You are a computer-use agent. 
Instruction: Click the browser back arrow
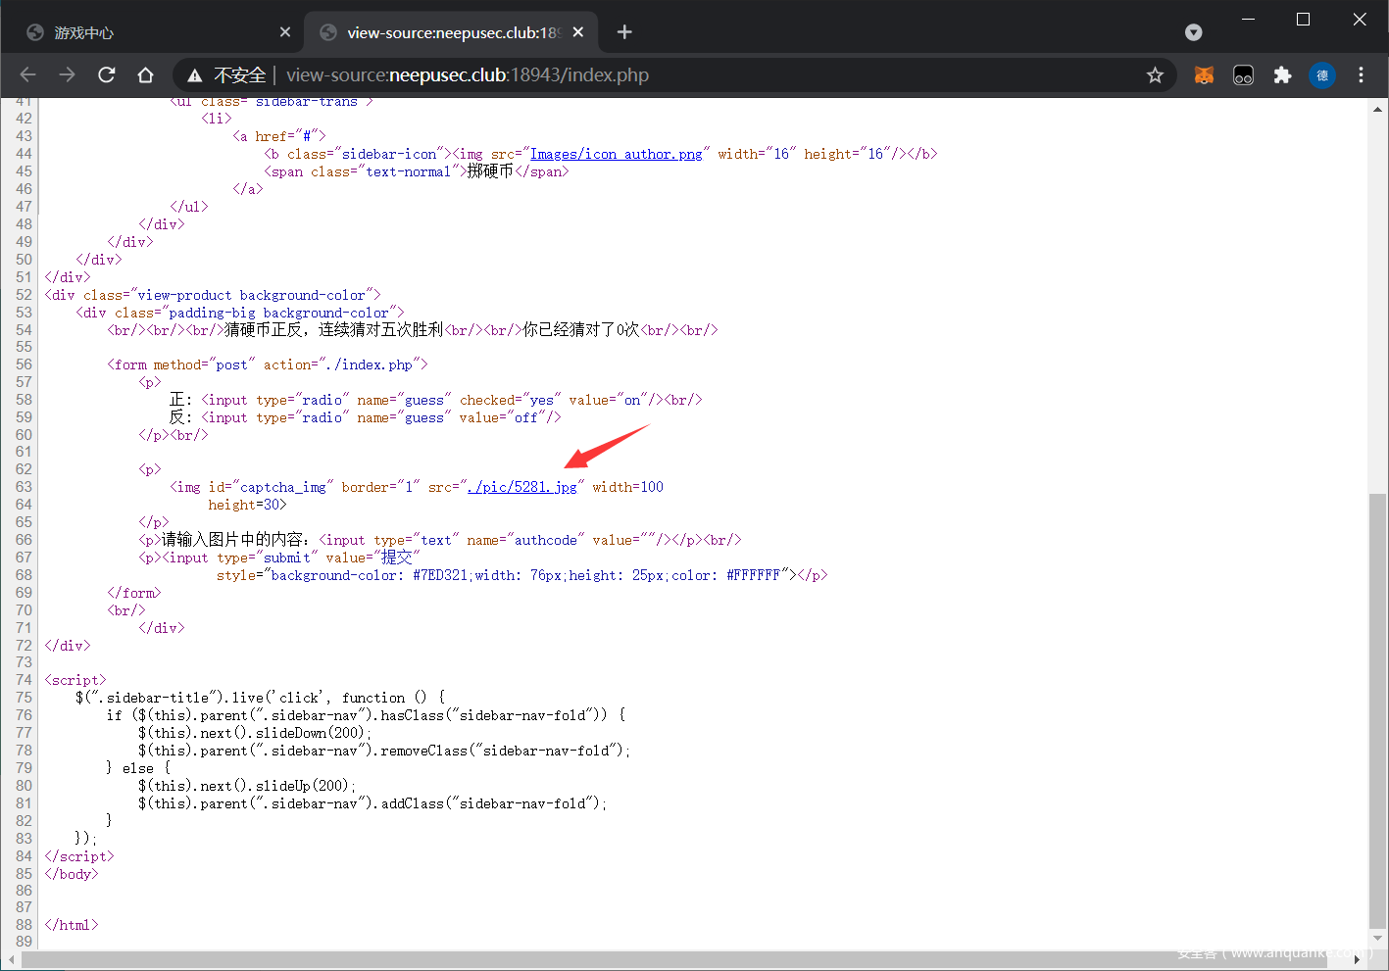pos(27,75)
